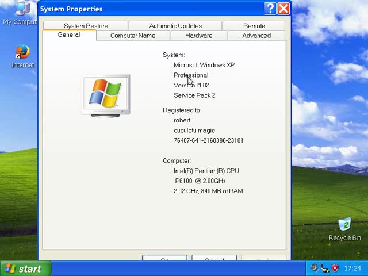This screenshot has height=276, width=368.
Task: Switch to the Hardware tab
Action: [x=198, y=36]
